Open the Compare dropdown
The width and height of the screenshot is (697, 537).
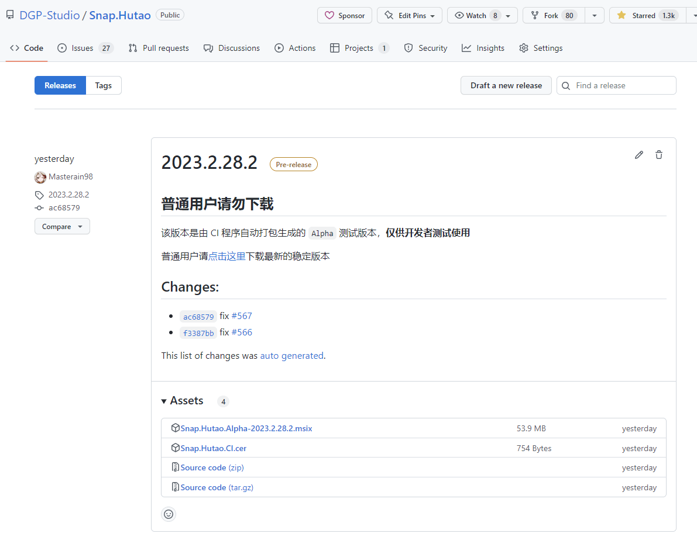tap(62, 226)
